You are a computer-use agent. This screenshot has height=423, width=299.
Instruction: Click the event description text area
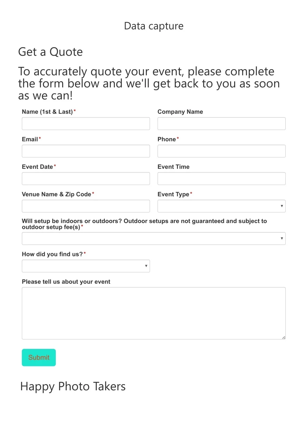(x=154, y=313)
